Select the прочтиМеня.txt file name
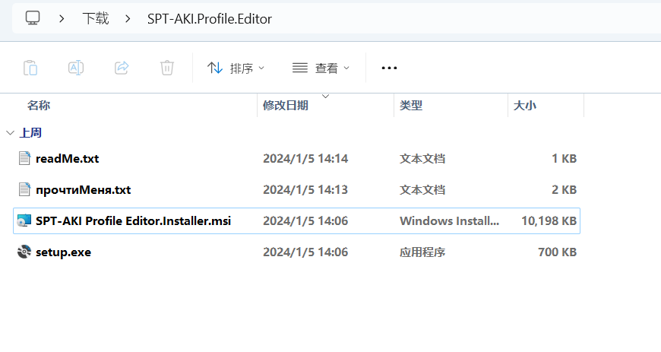The width and height of the screenshot is (661, 352). point(83,190)
